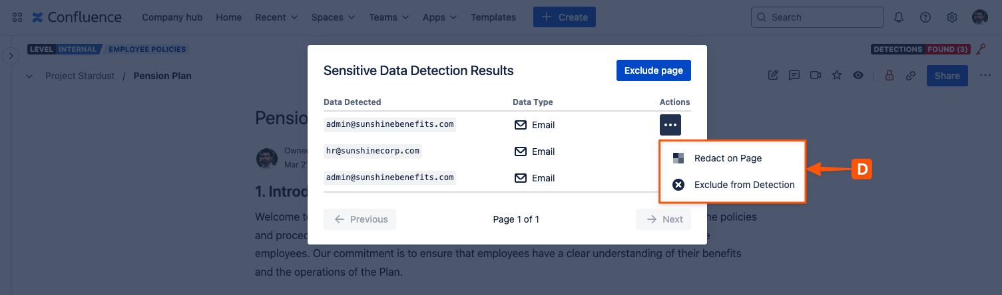Open the Spaces dropdown menu

click(333, 17)
